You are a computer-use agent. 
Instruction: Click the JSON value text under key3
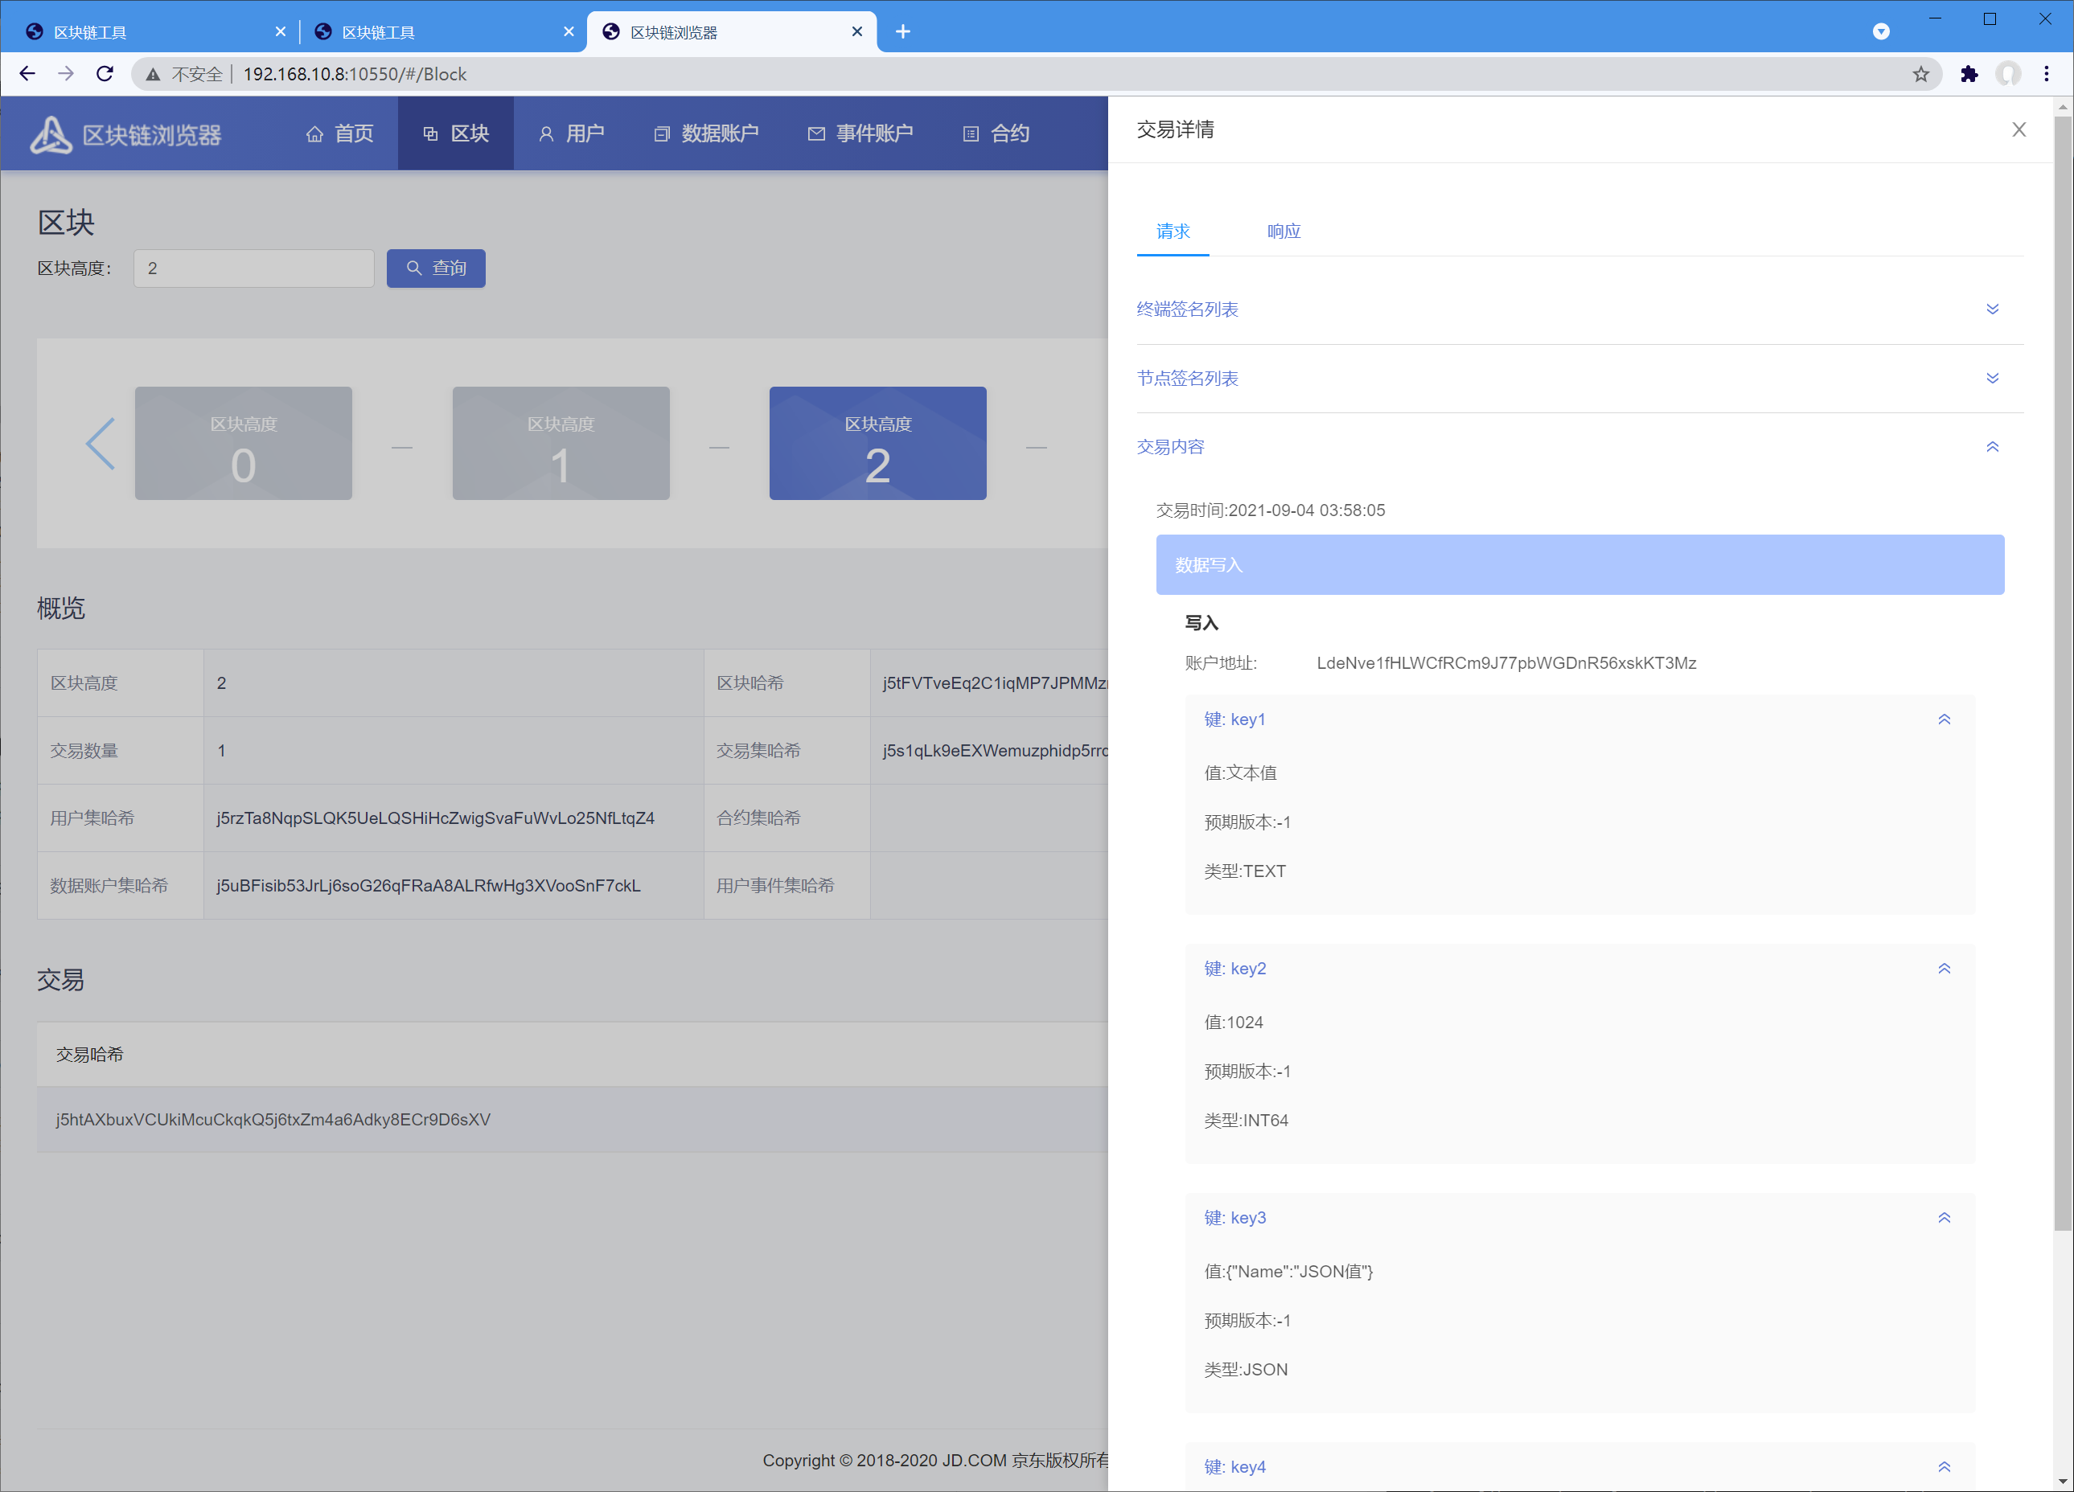[1288, 1271]
